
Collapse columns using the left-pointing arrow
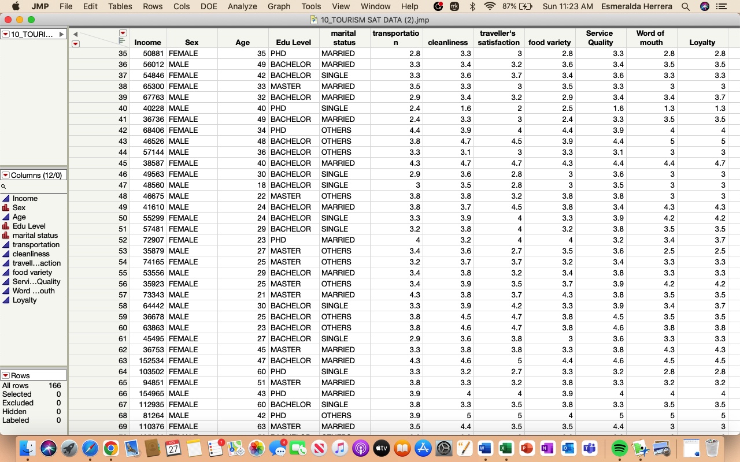76,34
